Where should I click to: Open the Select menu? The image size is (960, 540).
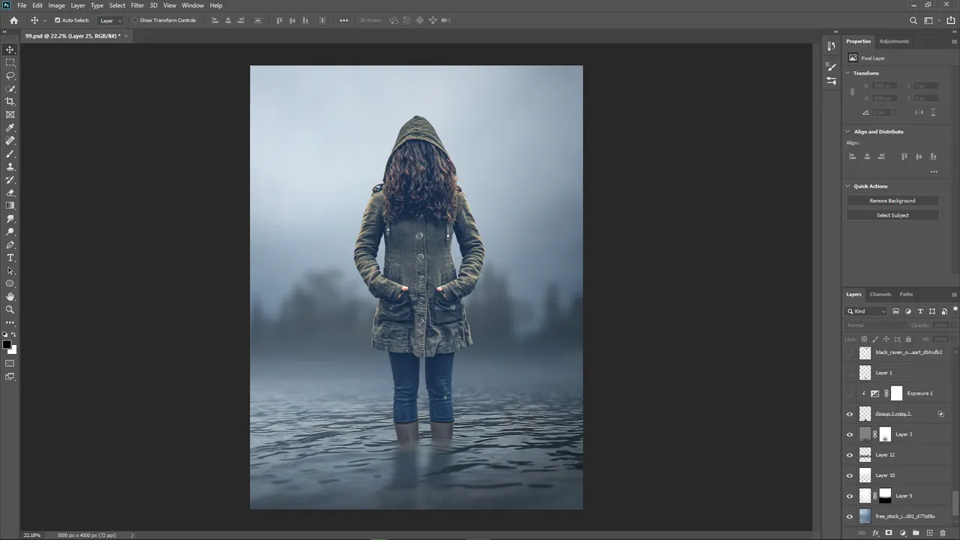[118, 5]
